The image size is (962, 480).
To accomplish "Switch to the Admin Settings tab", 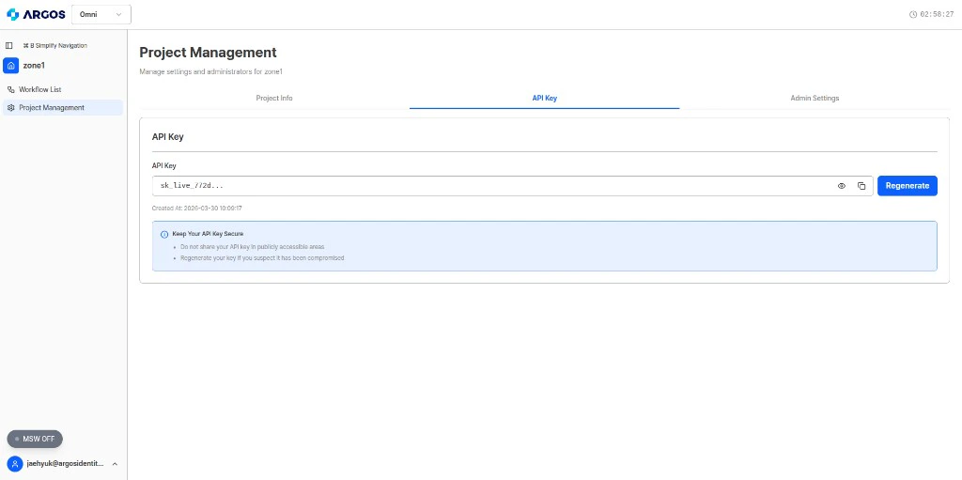I will point(815,99).
